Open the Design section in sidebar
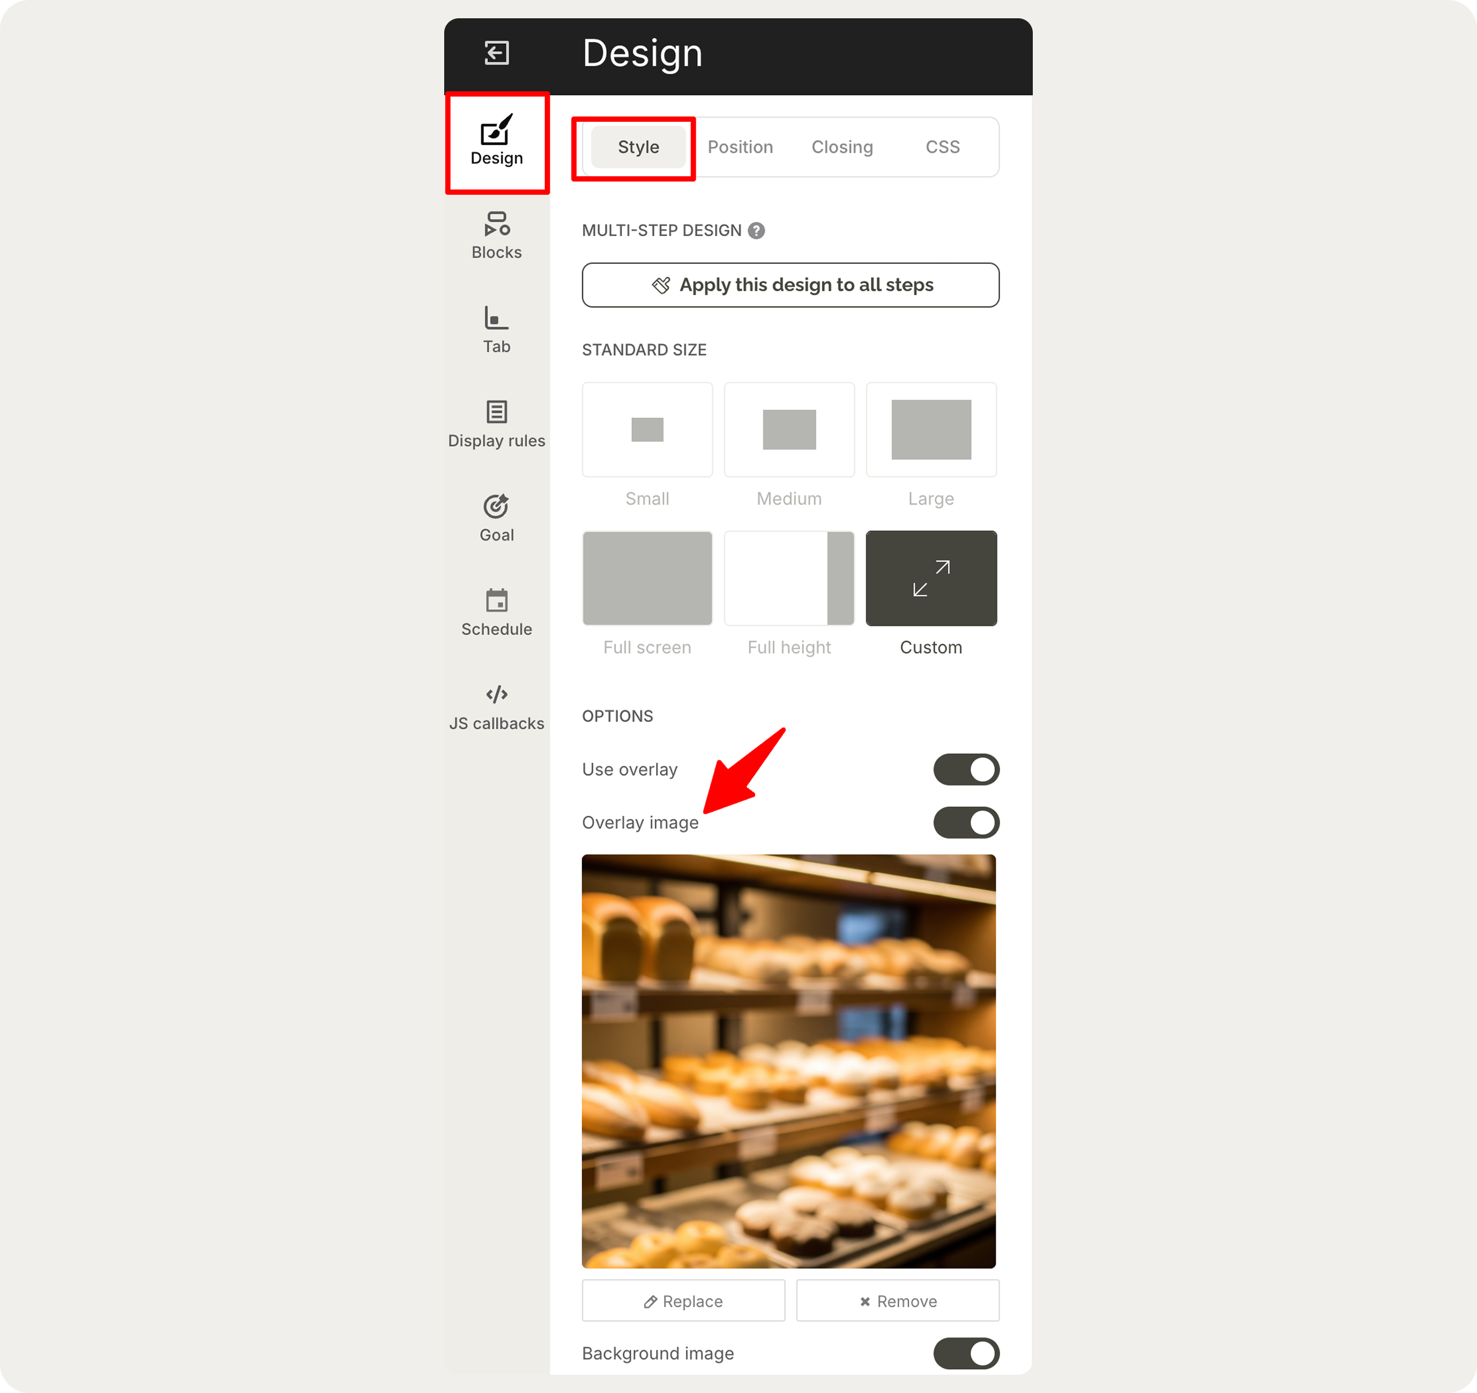 [497, 141]
